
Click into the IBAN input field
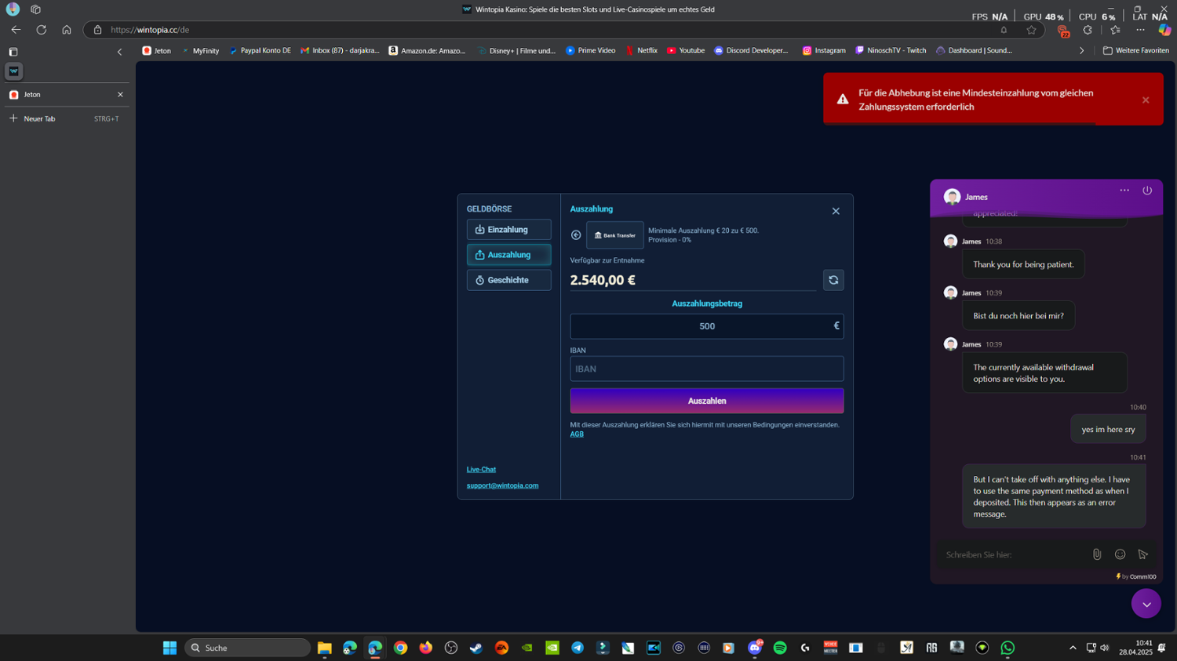706,369
